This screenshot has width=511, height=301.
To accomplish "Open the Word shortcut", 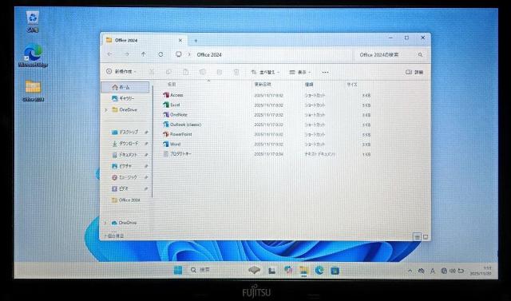I will click(172, 144).
